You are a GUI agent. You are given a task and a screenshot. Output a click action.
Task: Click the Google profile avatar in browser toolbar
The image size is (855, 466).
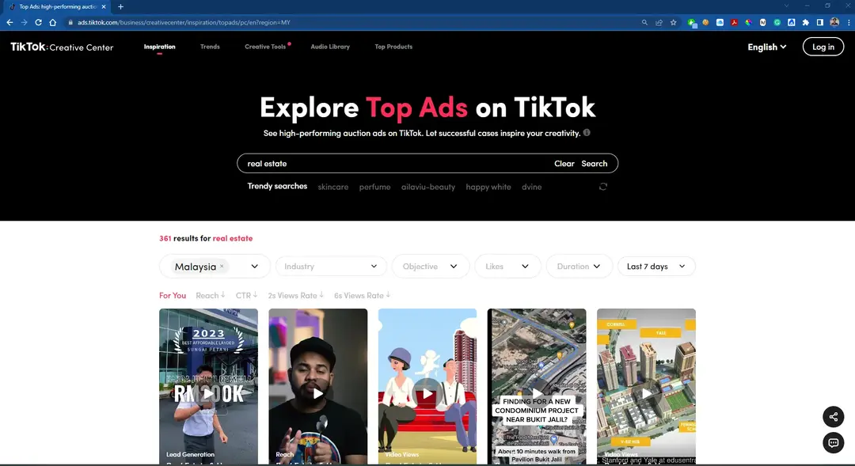[x=834, y=22]
